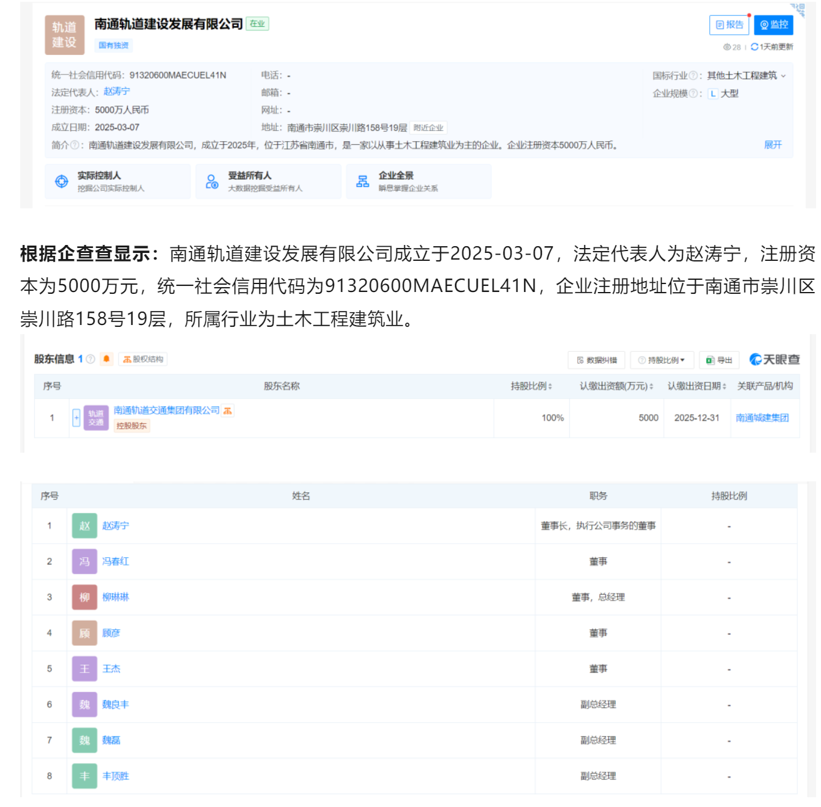The height and width of the screenshot is (807, 821).
Task: Open the 企业全景 card
Action: (418, 181)
